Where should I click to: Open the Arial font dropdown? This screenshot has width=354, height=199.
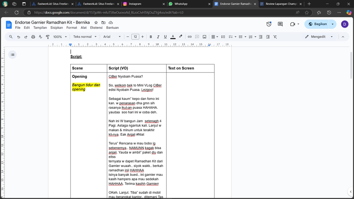pyautogui.click(x=112, y=37)
